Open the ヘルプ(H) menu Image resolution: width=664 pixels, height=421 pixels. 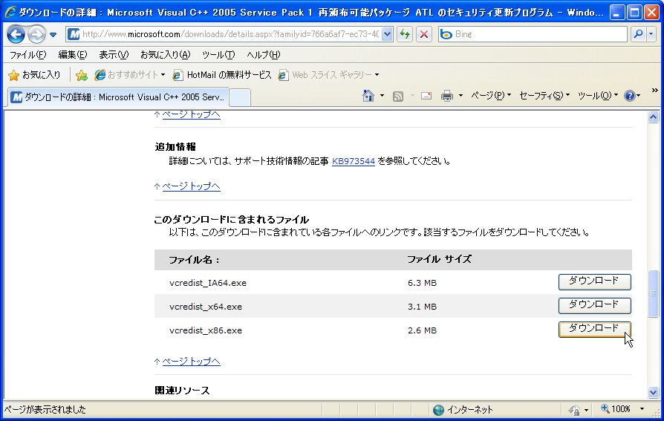(264, 55)
